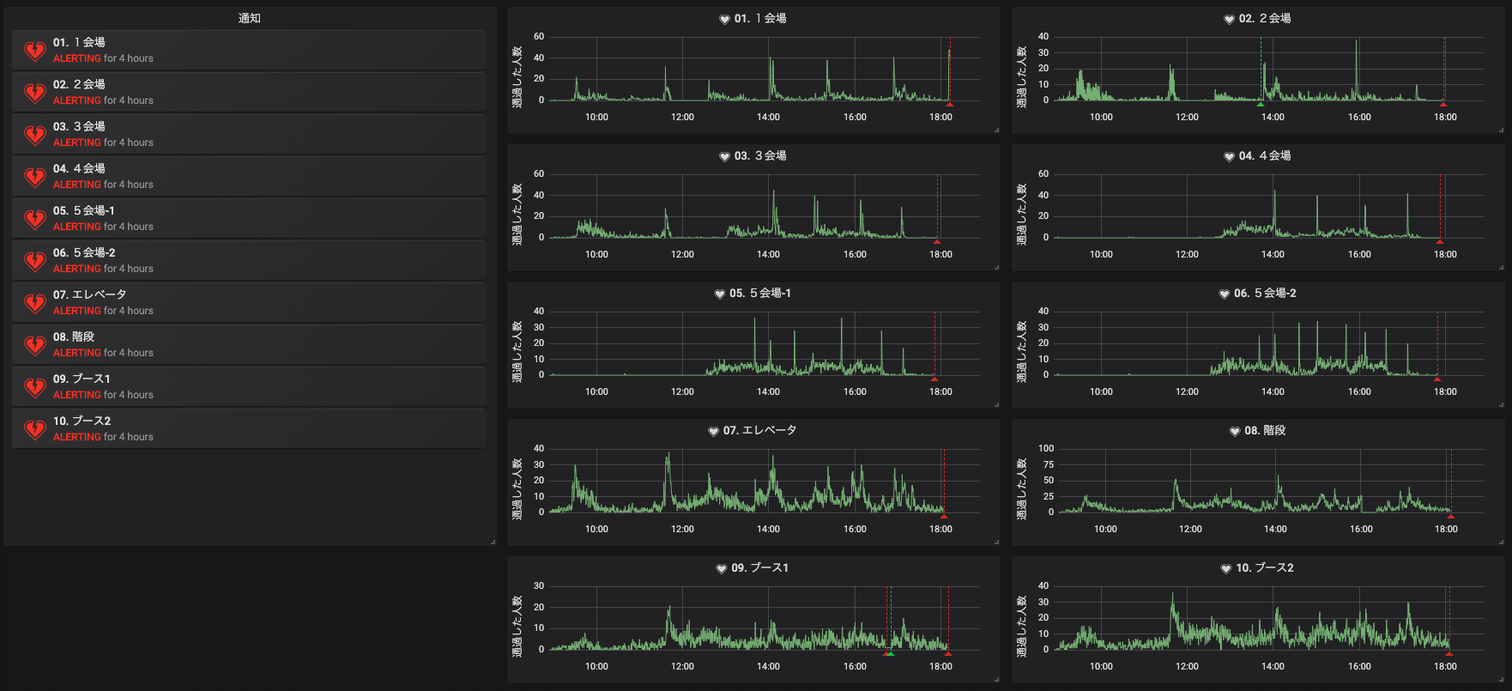The height and width of the screenshot is (691, 1512).
Task: Click resize handle of 01. １会場 panel
Action: click(996, 130)
